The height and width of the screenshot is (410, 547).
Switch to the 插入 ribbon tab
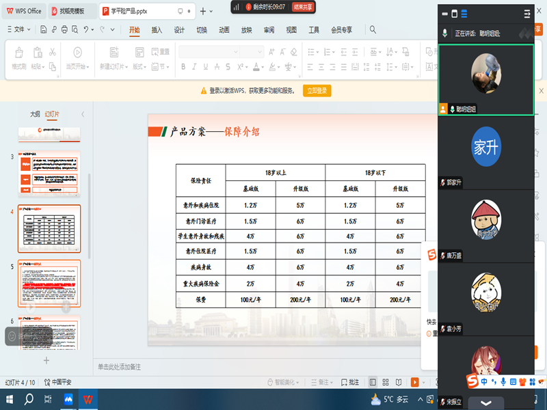pyautogui.click(x=157, y=30)
